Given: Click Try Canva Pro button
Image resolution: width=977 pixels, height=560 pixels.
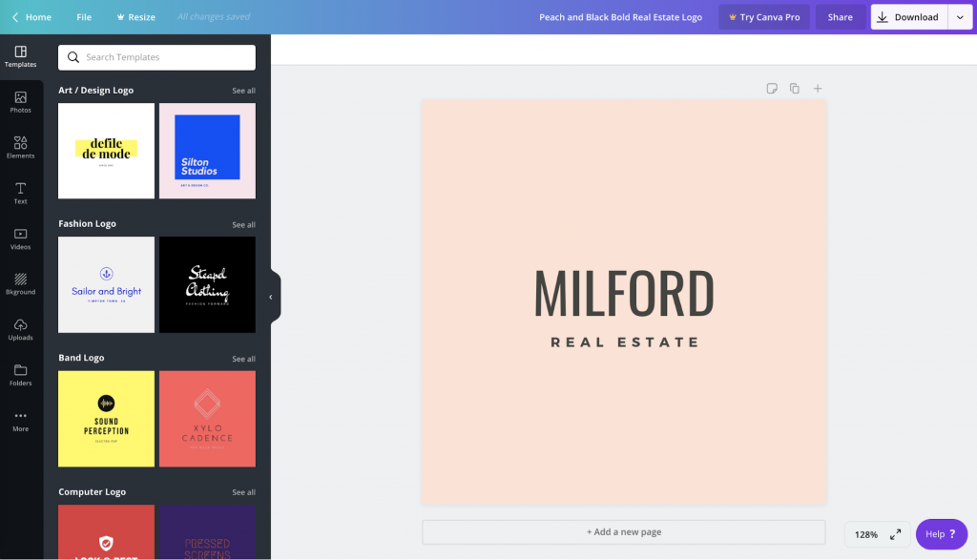Looking at the screenshot, I should point(764,17).
